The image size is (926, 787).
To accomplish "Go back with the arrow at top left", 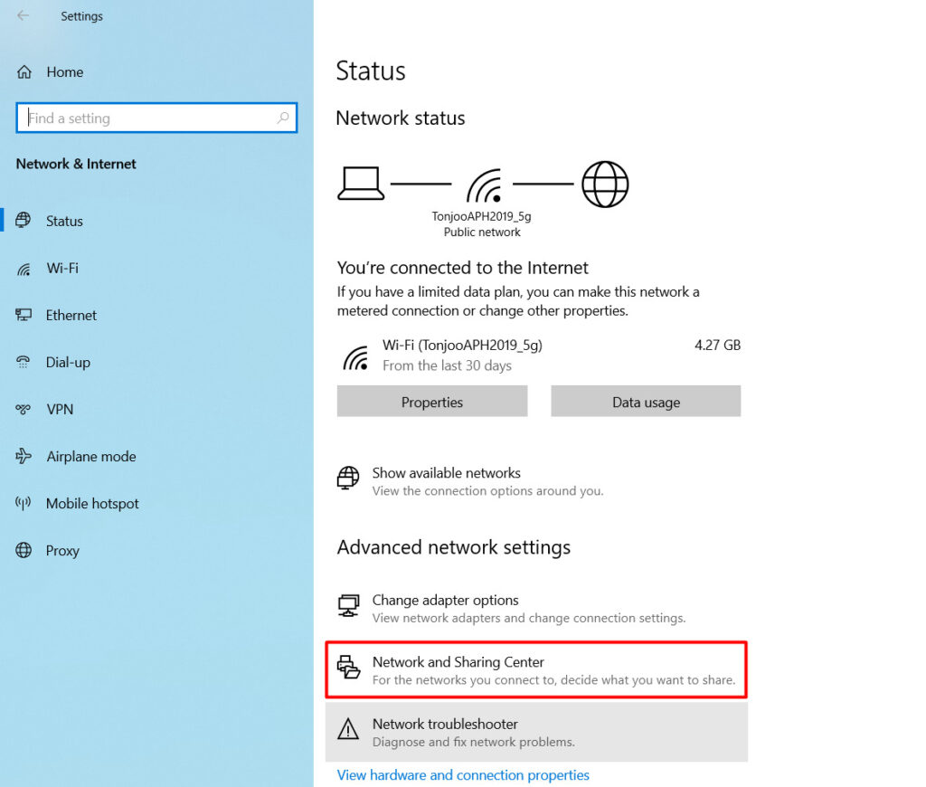I will 22,15.
